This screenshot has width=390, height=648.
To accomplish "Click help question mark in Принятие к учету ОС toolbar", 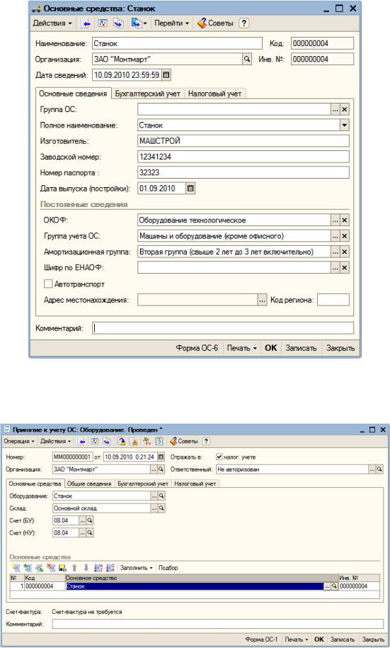I will point(206,442).
